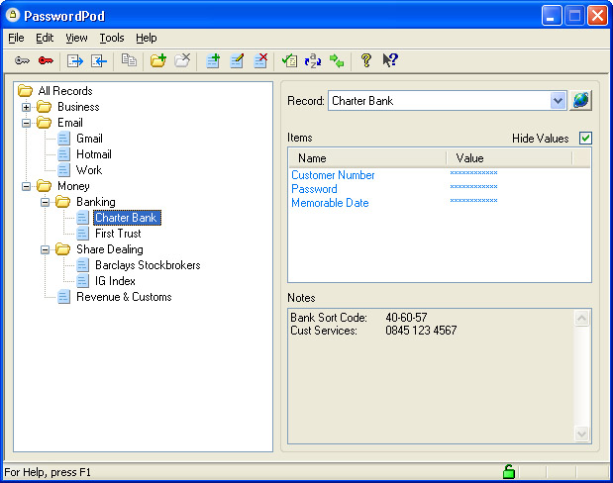Select the Password item
Image resolution: width=613 pixels, height=483 pixels.
pyautogui.click(x=314, y=189)
